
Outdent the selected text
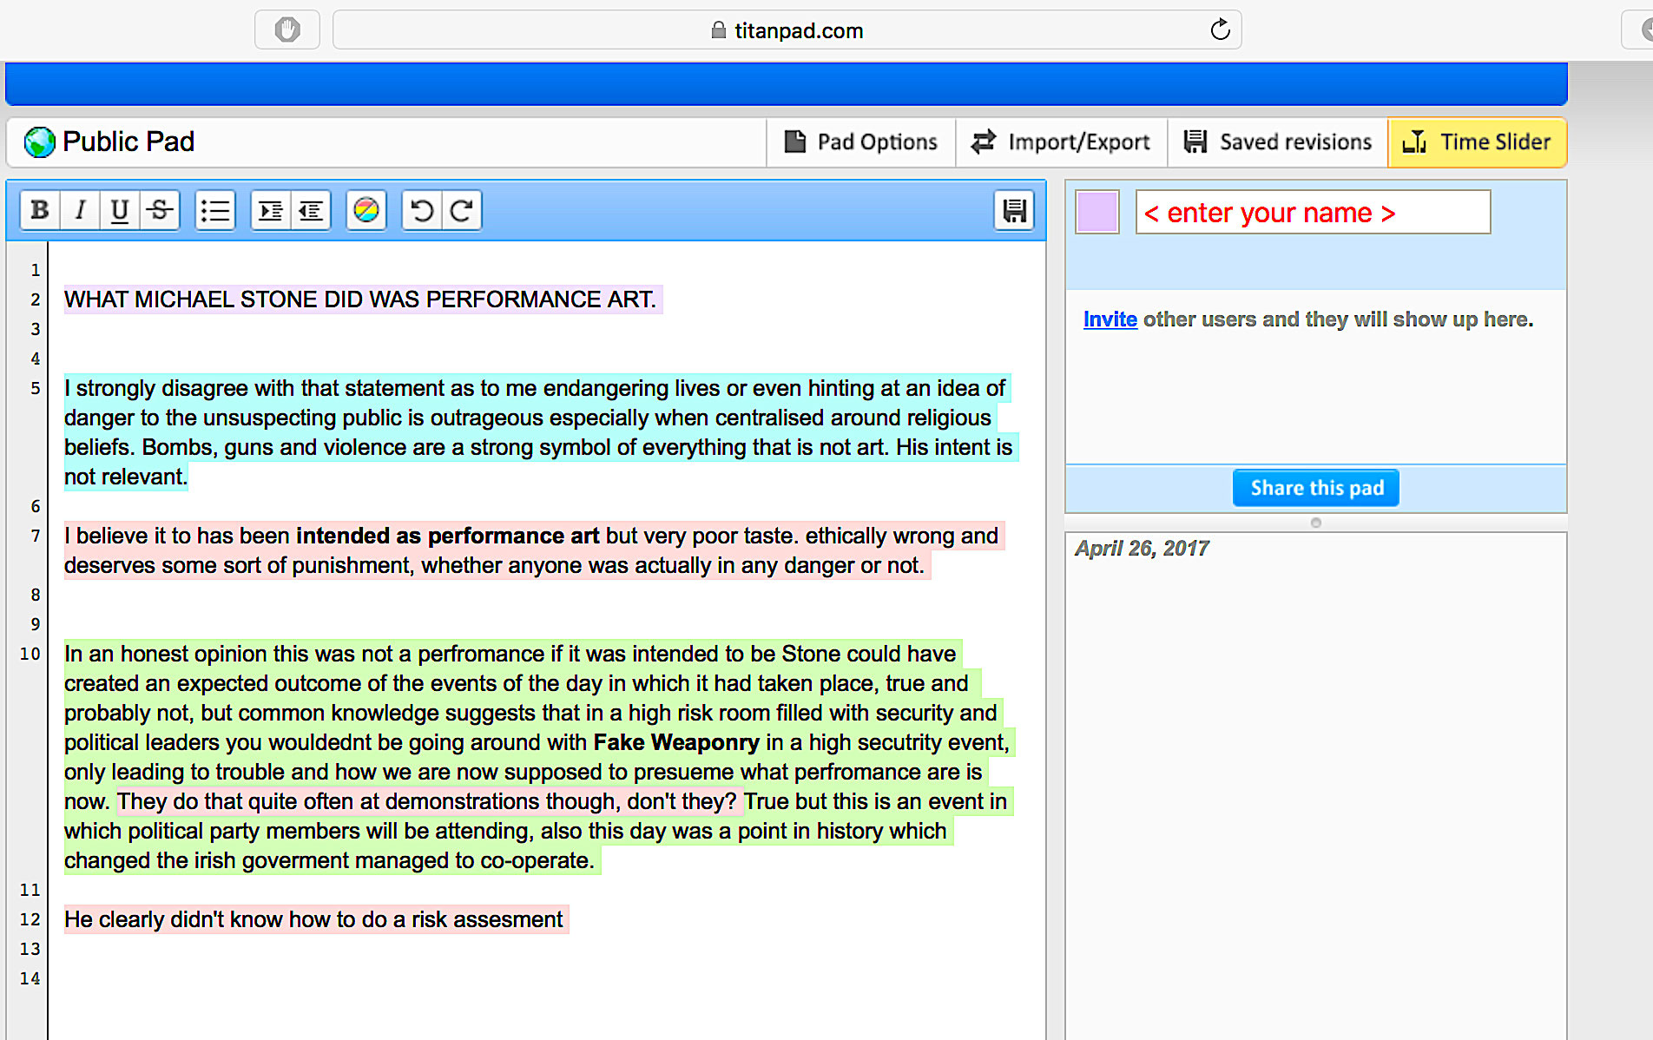pyautogui.click(x=311, y=211)
